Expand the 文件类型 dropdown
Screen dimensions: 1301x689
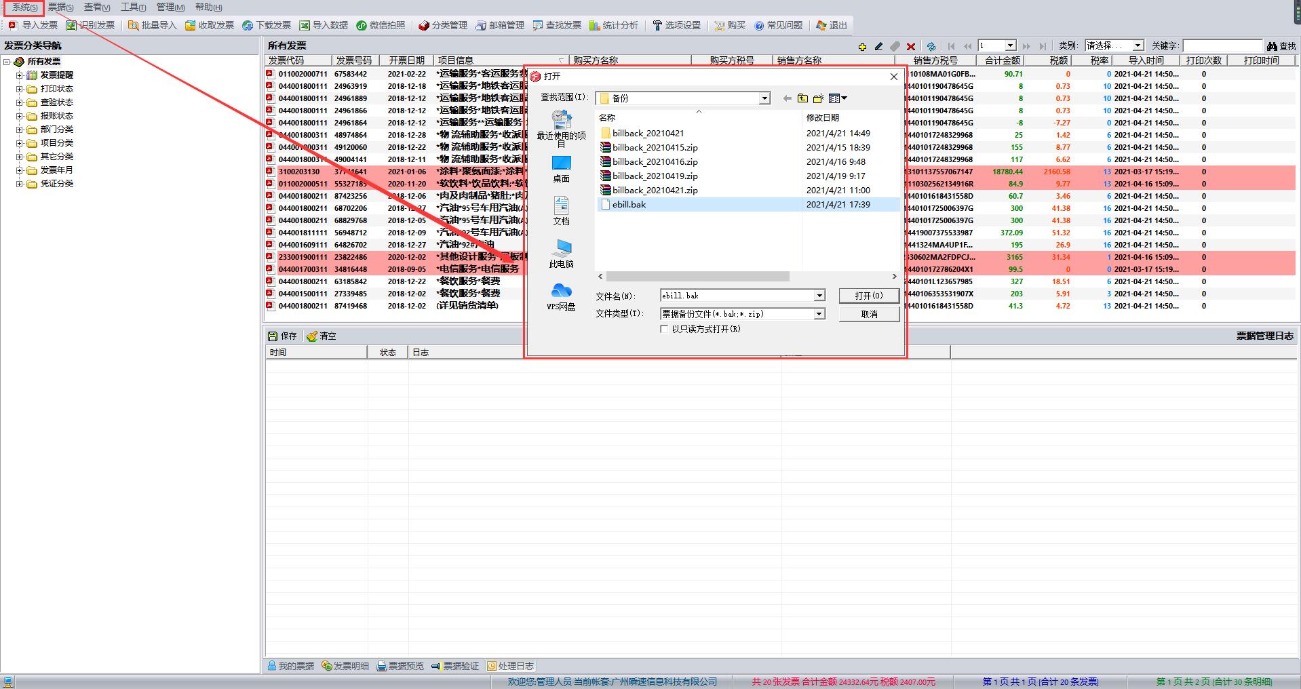[819, 314]
